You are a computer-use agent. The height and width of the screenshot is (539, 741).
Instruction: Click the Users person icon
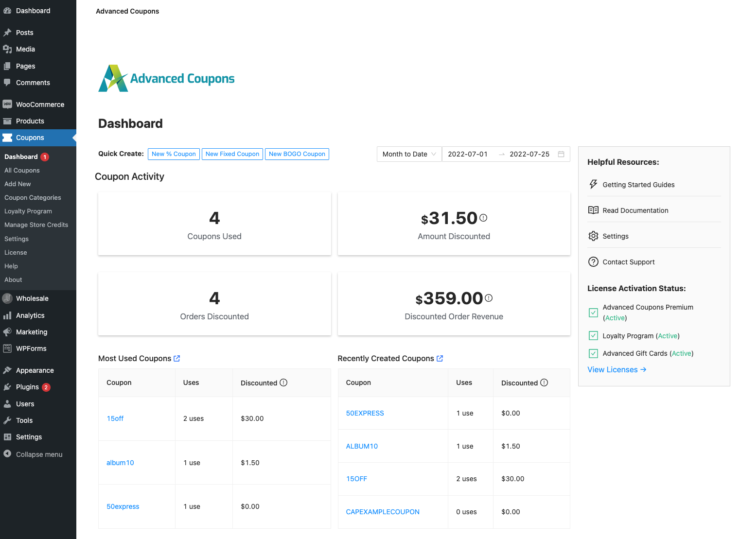(x=7, y=404)
